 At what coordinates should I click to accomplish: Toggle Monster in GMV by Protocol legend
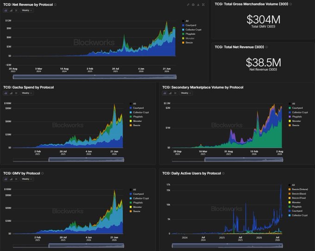tap(136, 207)
